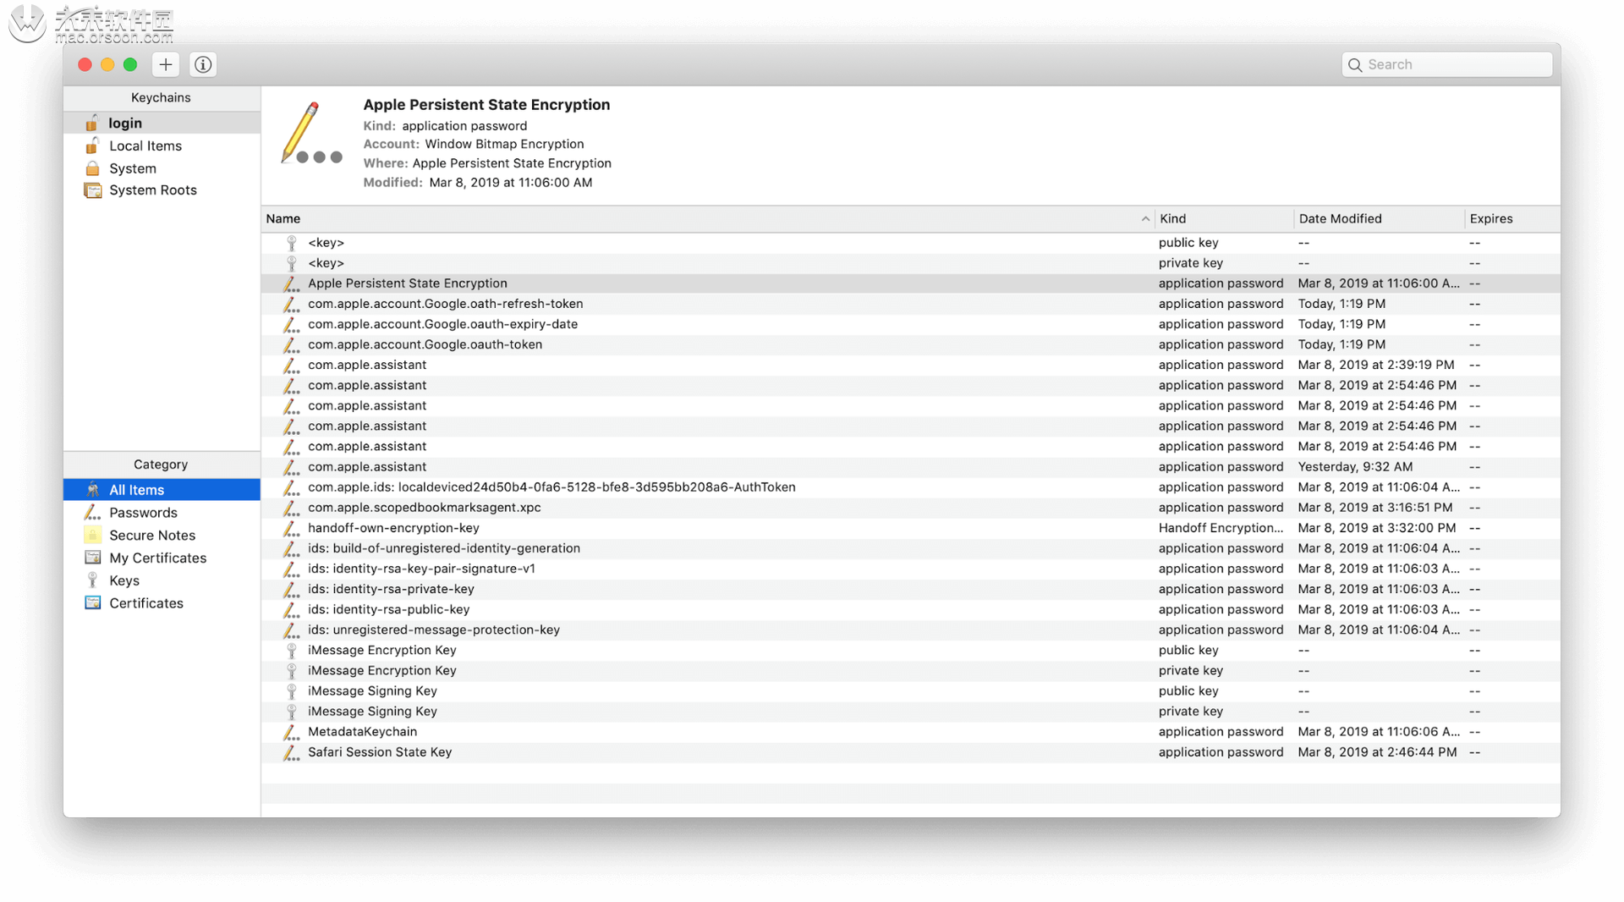Select com.apple.account.Google.oauth-token row

coord(911,344)
